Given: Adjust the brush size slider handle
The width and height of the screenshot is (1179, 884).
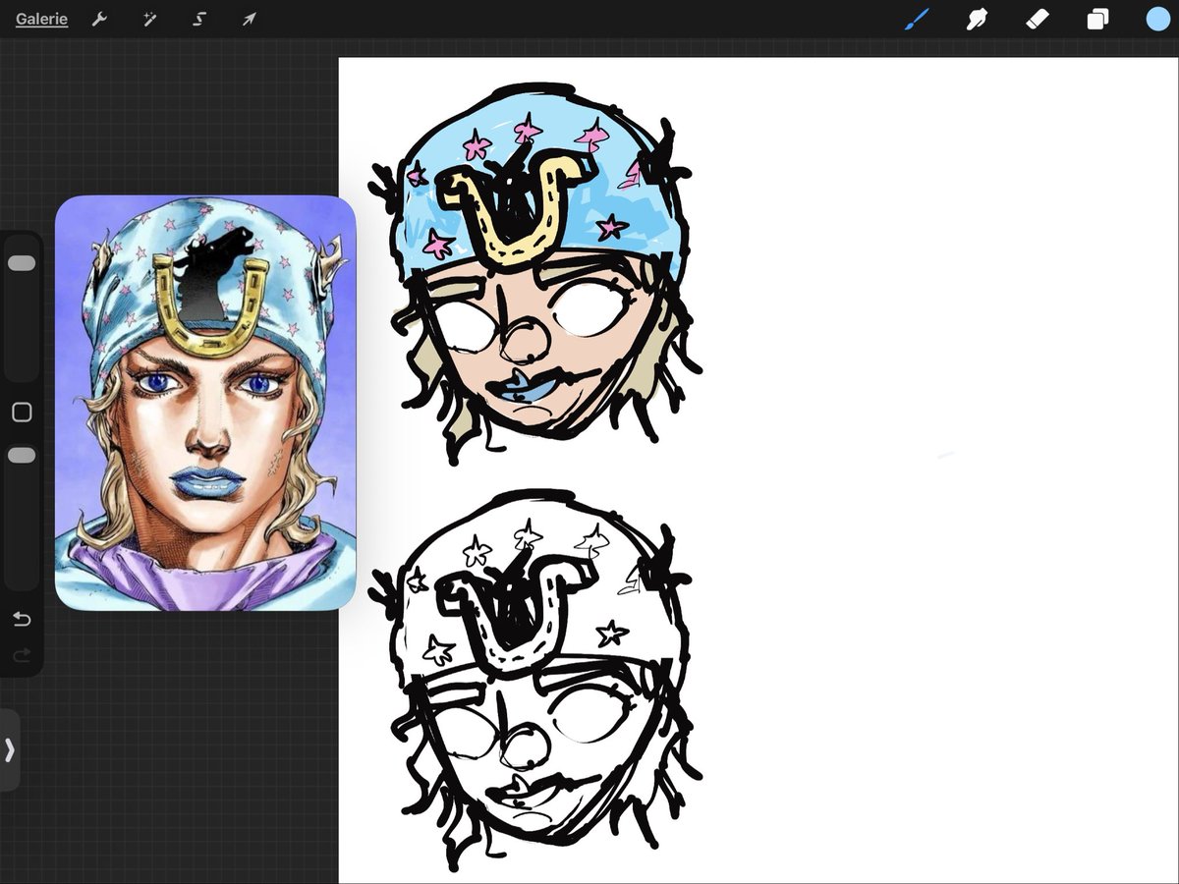Looking at the screenshot, I should pos(22,263).
